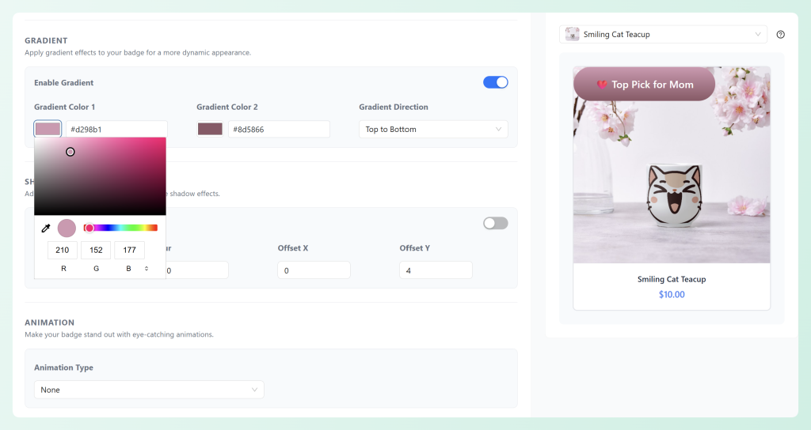This screenshot has height=430, width=811.
Task: Click the Offset Y input field
Action: click(x=436, y=270)
